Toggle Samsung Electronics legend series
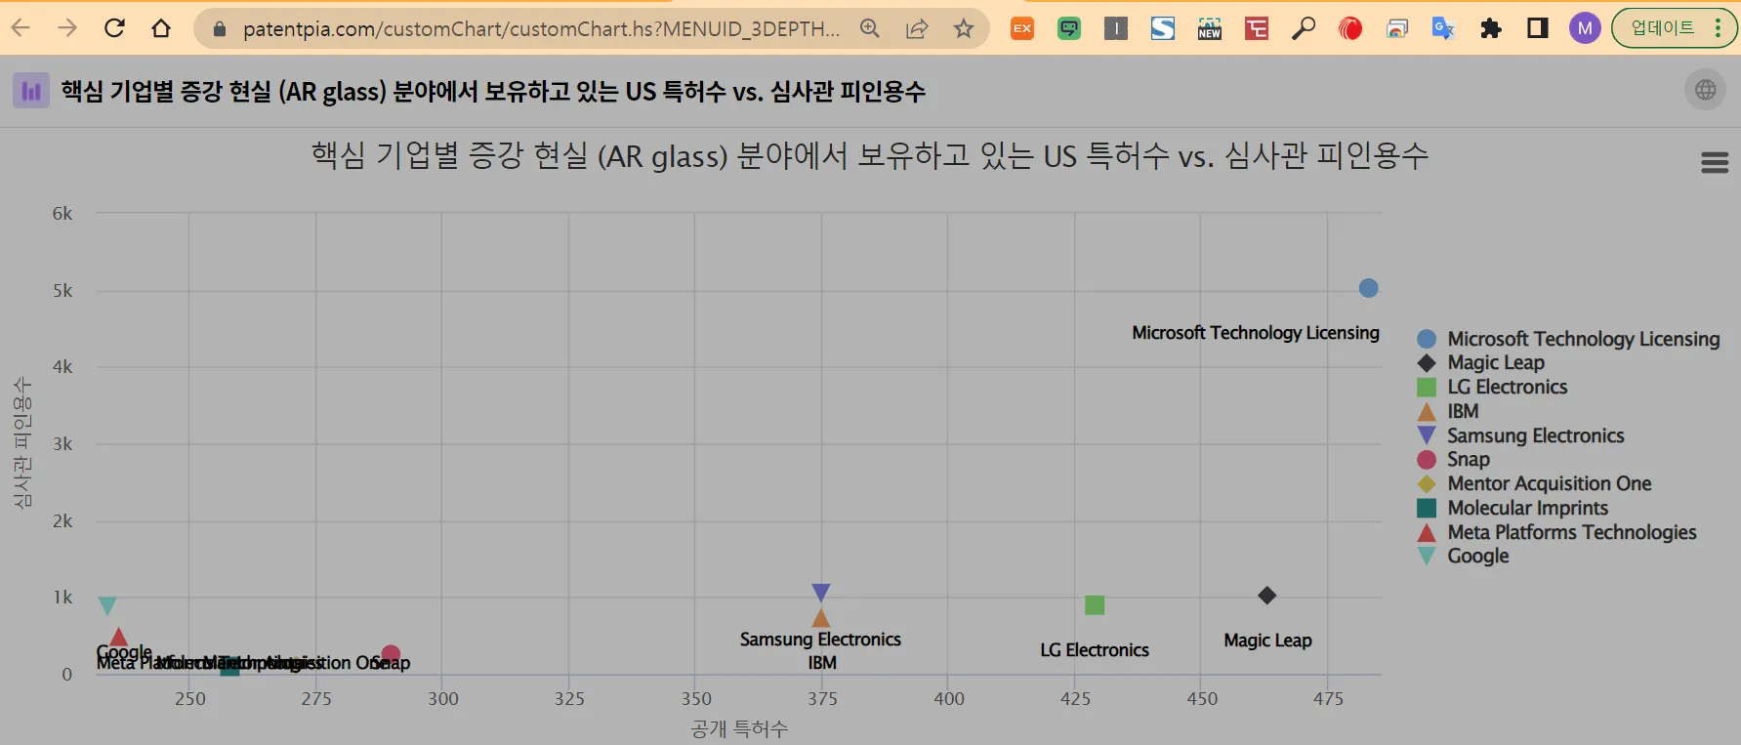 1520,435
